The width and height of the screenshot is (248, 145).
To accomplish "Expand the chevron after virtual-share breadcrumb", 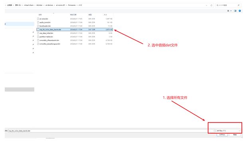I will pyautogui.click(x=35, y=5).
